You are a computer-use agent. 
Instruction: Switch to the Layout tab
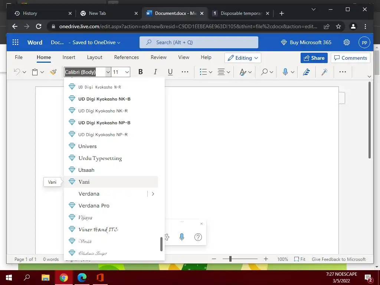click(95, 58)
